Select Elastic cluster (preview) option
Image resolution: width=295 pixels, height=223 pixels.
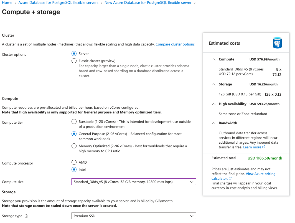(x=74, y=61)
